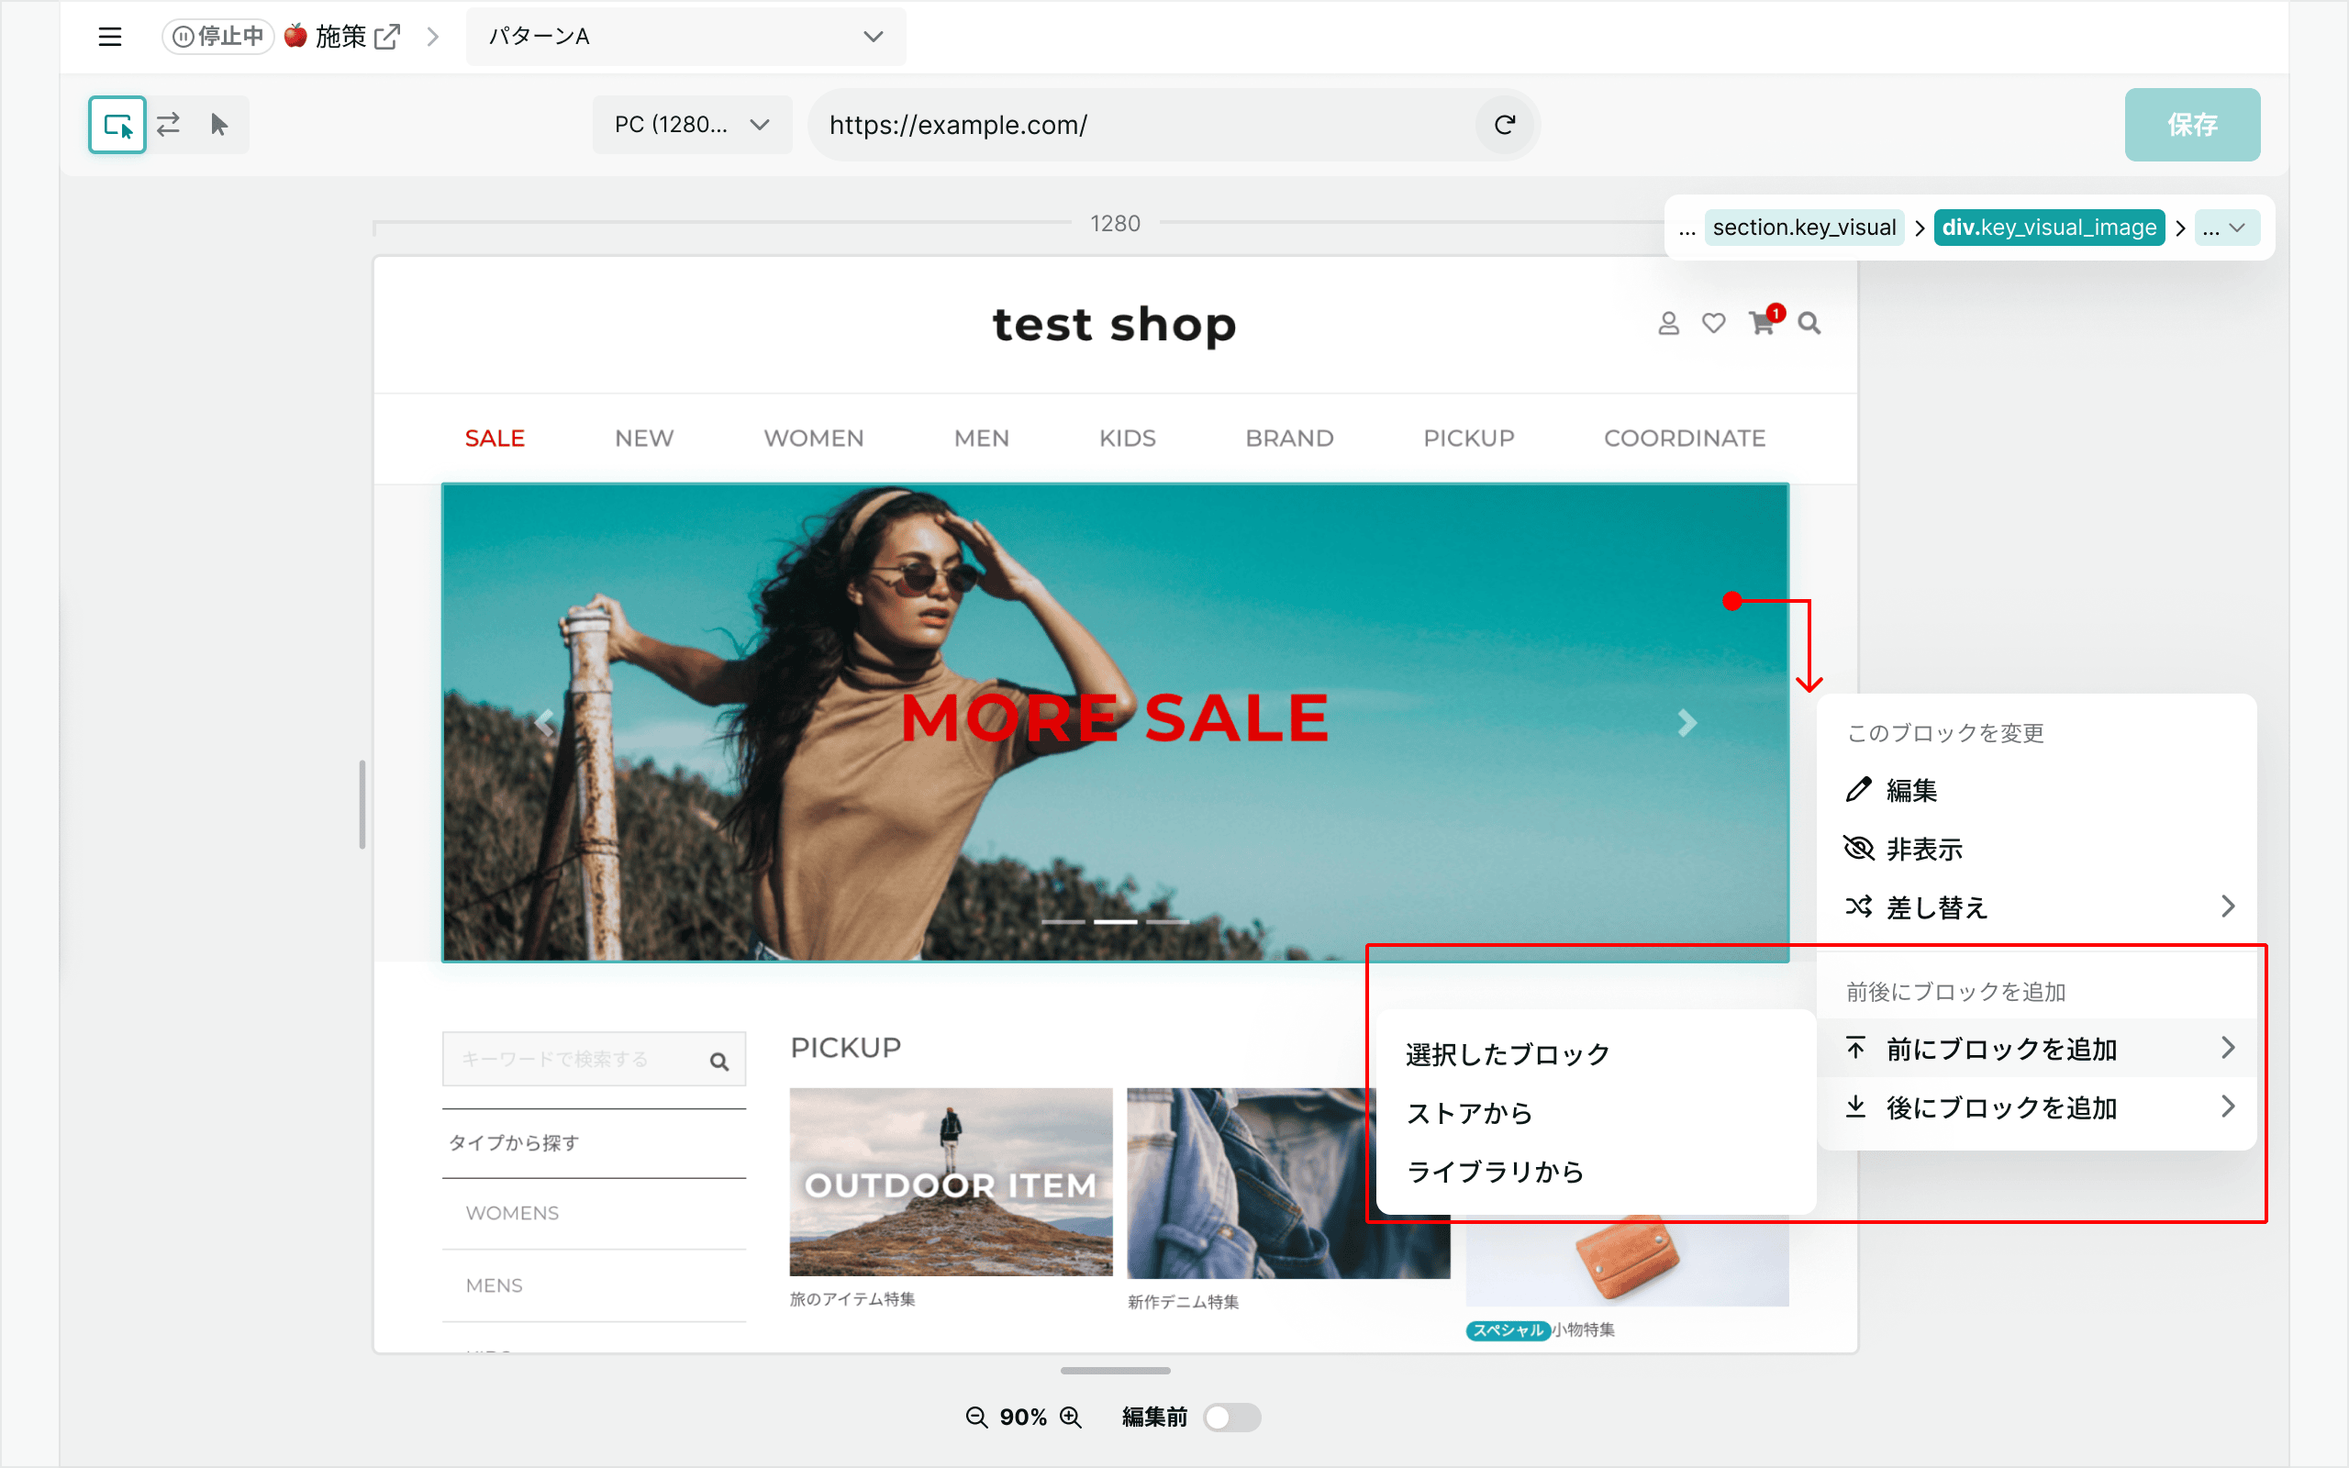Open the PC (1280...) device dropdown
This screenshot has height=1468, width=2349.
pos(692,124)
